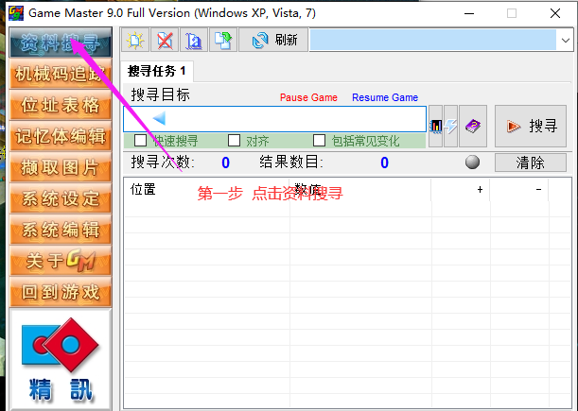This screenshot has height=411, width=578.
Task: Click the gray status ball indicator
Action: [x=472, y=163]
